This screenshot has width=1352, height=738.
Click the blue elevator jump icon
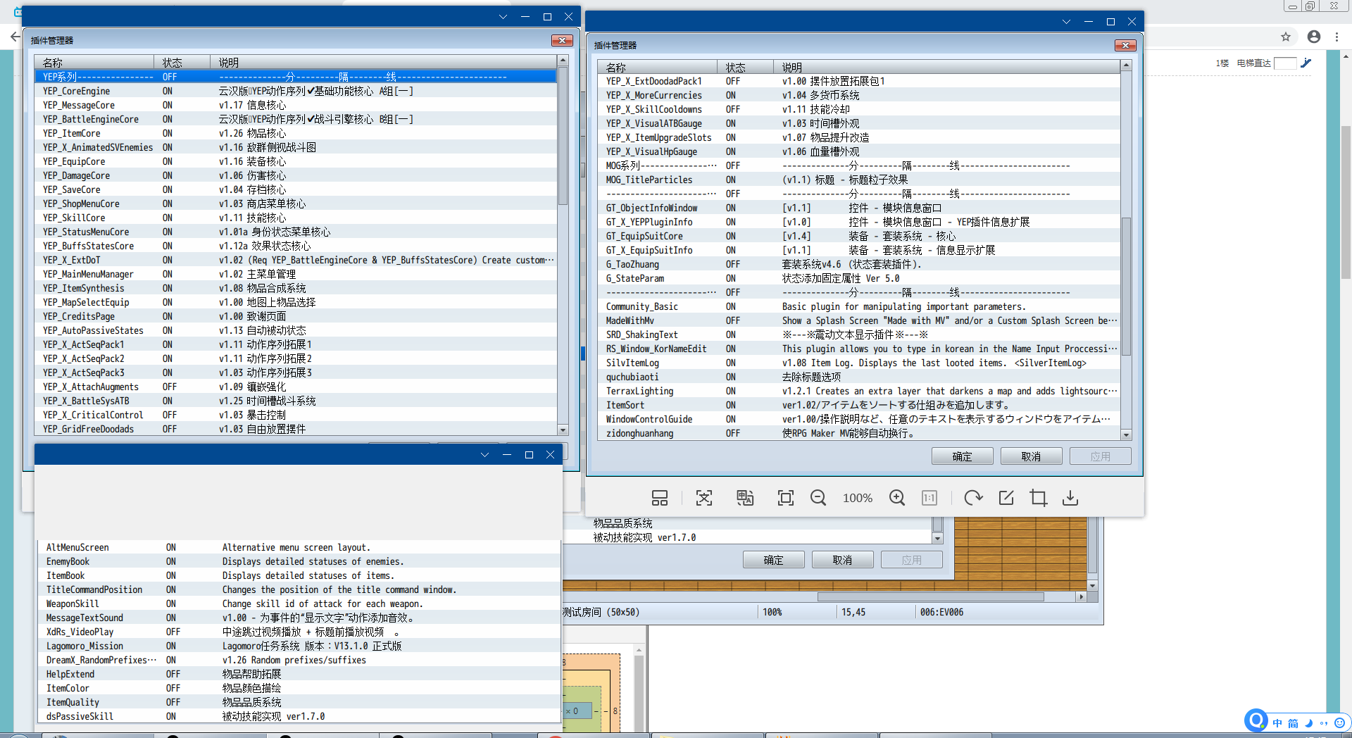(x=1306, y=63)
